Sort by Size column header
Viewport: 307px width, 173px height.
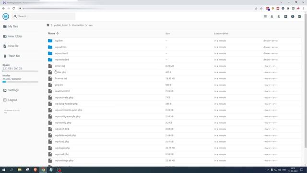(167, 34)
